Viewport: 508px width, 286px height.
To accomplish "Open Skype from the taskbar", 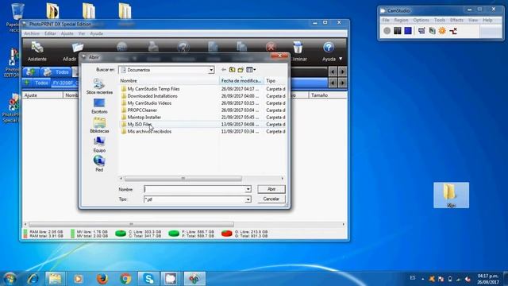I will point(148,279).
